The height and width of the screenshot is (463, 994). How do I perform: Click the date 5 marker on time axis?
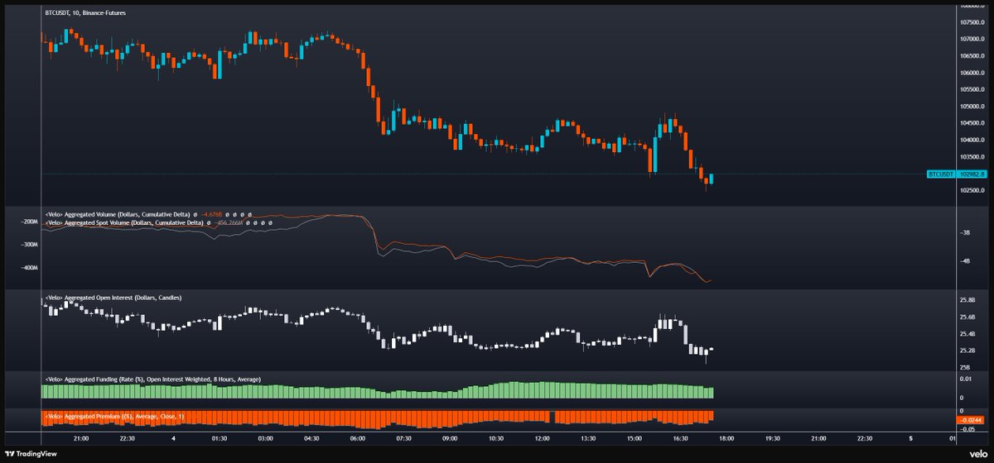(910, 438)
